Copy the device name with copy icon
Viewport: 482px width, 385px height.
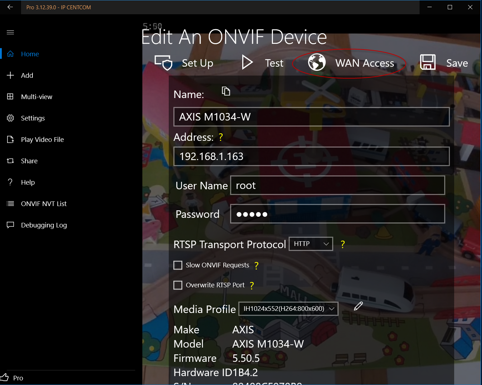click(226, 91)
